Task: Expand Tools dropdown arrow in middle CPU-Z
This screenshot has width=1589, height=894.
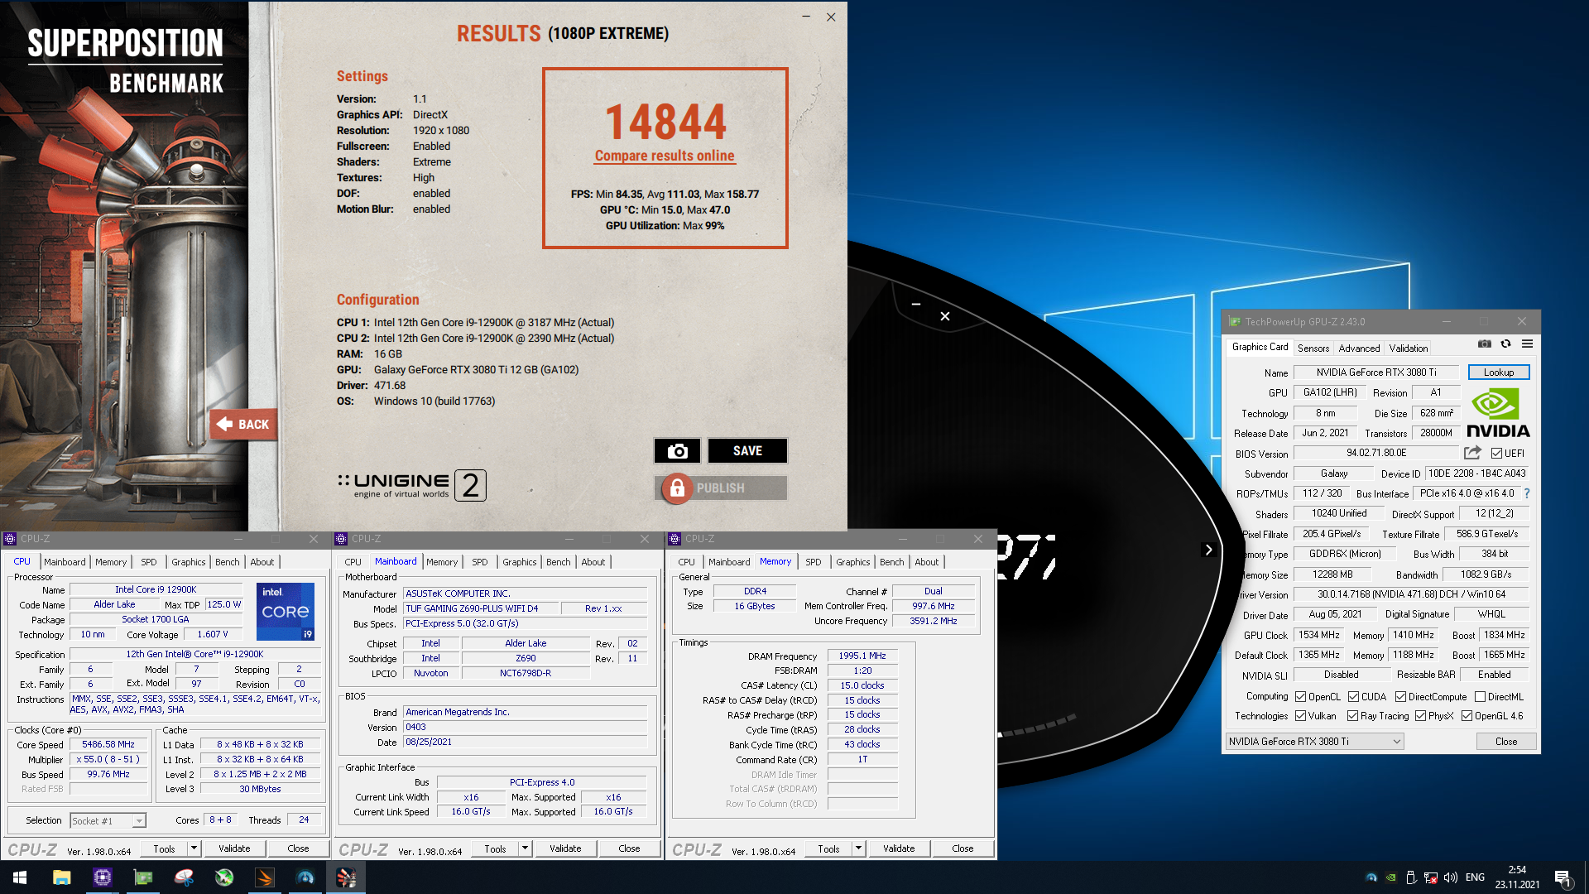Action: (525, 848)
